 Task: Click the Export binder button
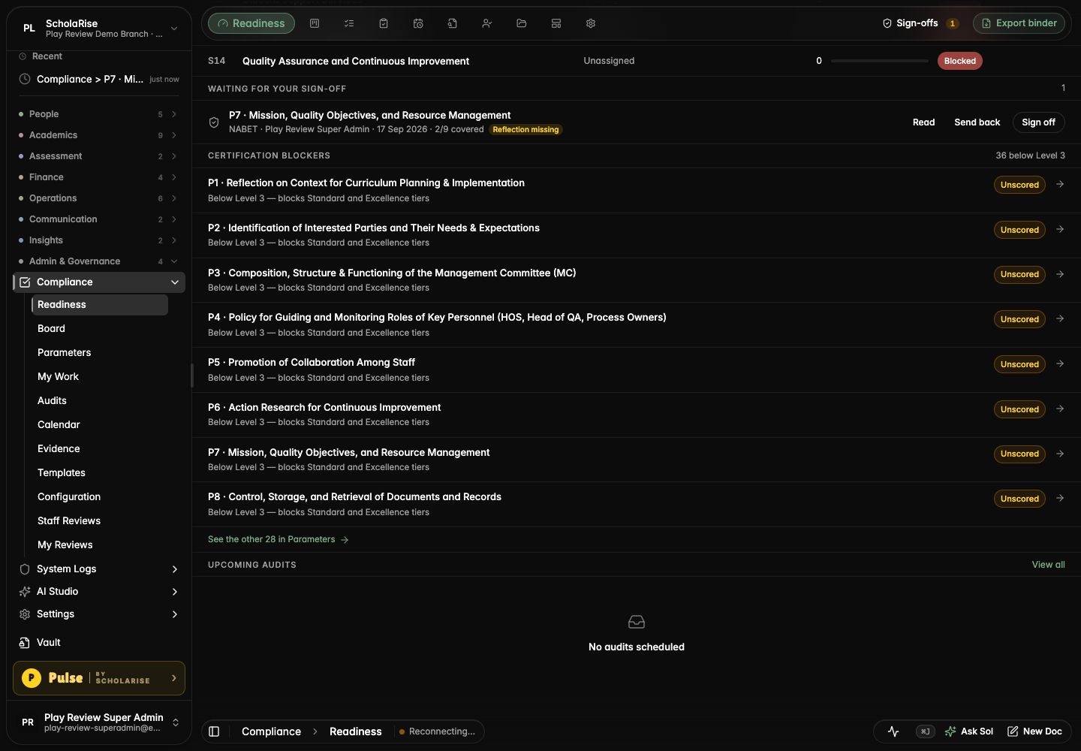pyautogui.click(x=1019, y=23)
